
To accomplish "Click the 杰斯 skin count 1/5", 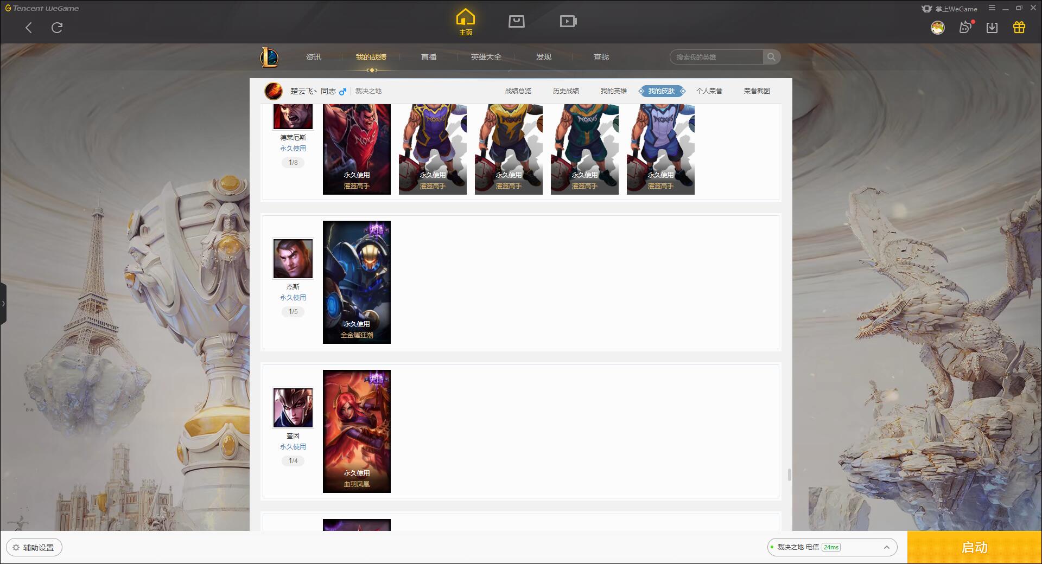I will point(293,312).
